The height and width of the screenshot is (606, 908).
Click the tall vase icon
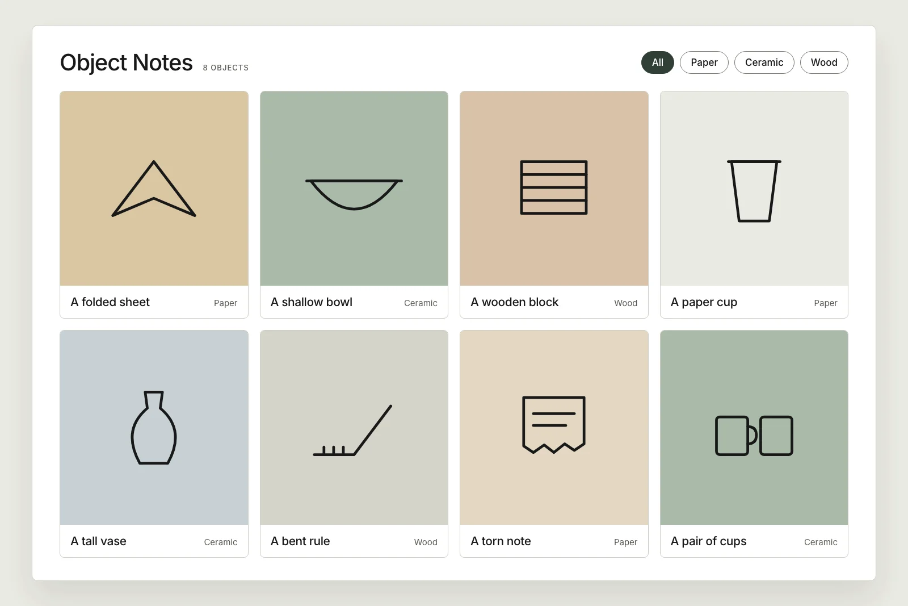[x=154, y=427]
